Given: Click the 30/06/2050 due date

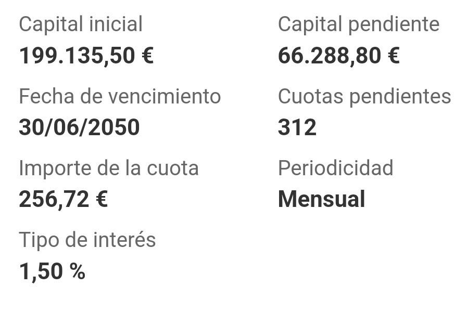Looking at the screenshot, I should click(x=79, y=127).
